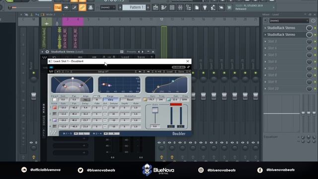Expand first StudioRack Stereo slot arrow
Screen dimensions: 318x179
coord(265,28)
